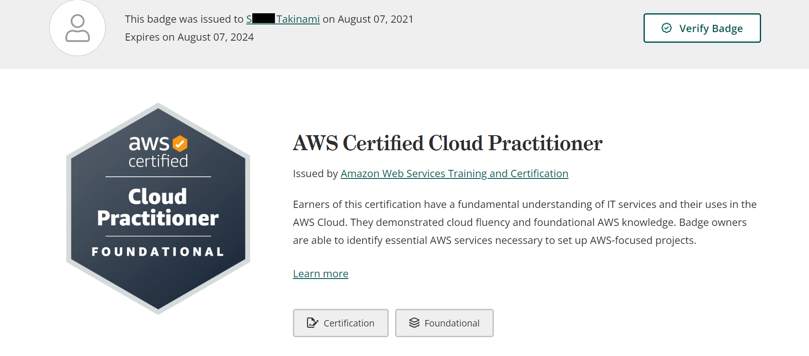Click the default profile avatar icon
This screenshot has height=356, width=809.
77,28
